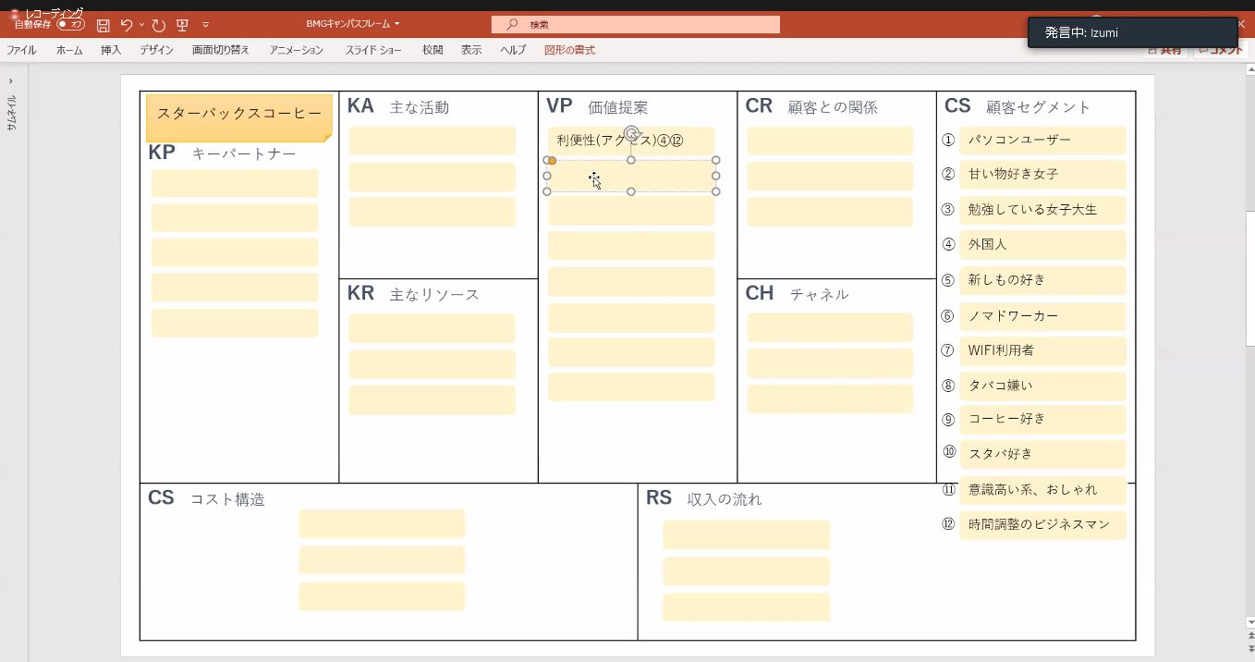The height and width of the screenshot is (662, 1255).
Task: Click the 共有 share button
Action: click(x=1164, y=50)
